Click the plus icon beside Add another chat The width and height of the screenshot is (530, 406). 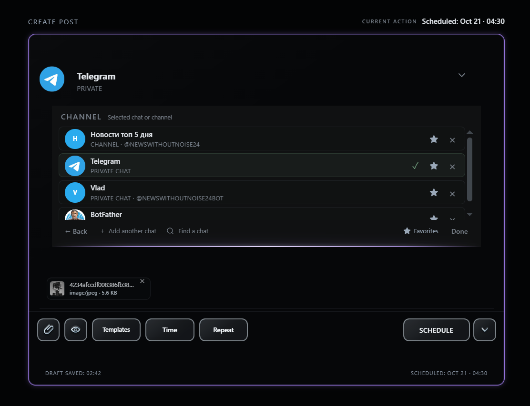point(102,231)
